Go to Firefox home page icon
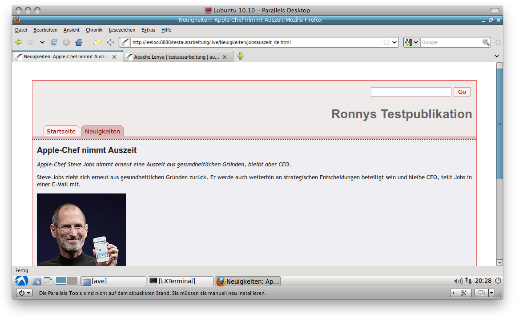This screenshot has width=515, height=318. (79, 42)
